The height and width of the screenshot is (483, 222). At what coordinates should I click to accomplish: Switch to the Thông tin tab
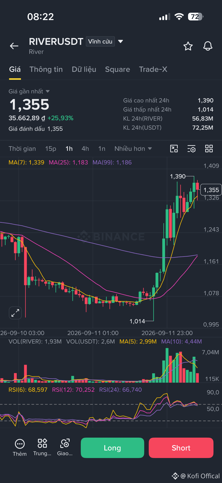pyautogui.click(x=46, y=69)
